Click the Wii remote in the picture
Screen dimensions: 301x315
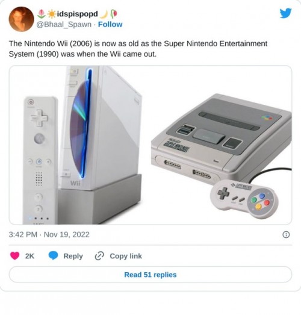click(40, 160)
